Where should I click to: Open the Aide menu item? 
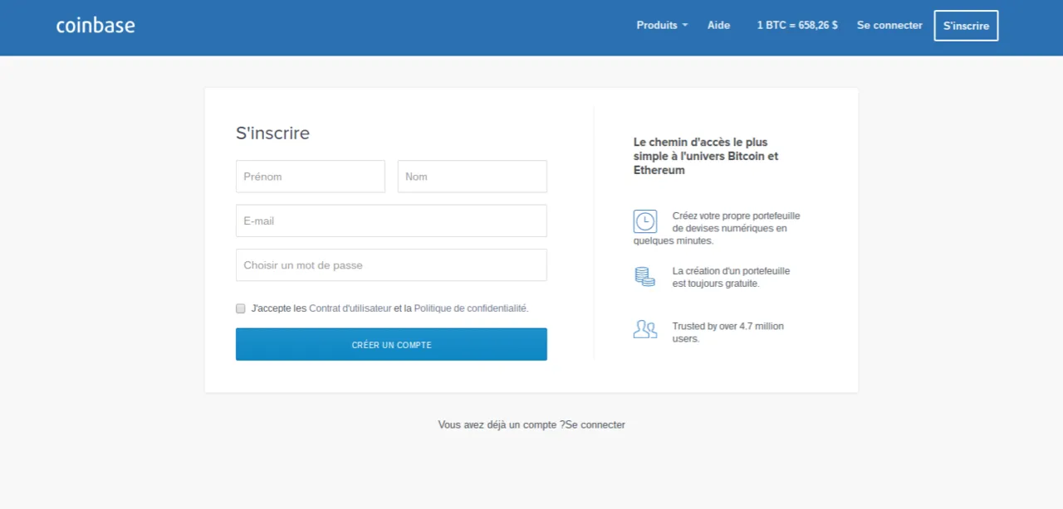[719, 25]
